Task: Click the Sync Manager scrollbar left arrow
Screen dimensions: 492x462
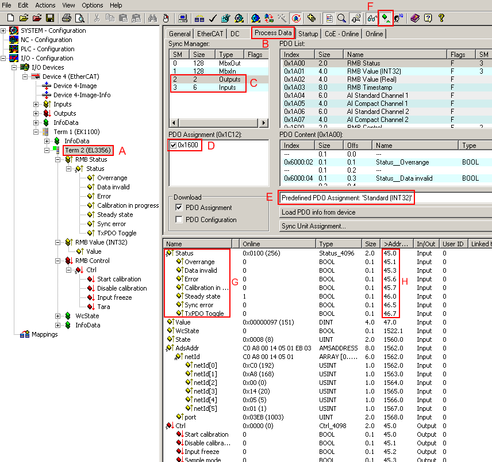Action: [174, 123]
